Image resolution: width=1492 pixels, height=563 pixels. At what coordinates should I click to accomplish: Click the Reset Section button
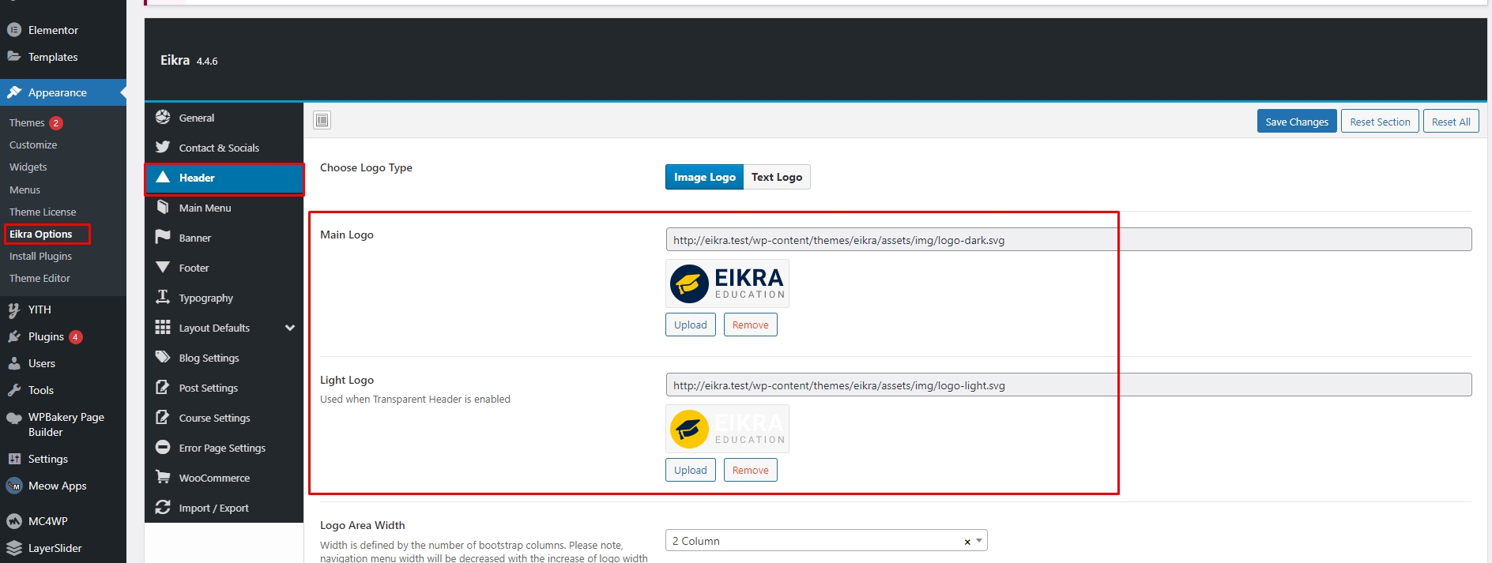[x=1380, y=122]
